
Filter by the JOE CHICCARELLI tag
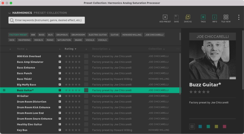click(x=154, y=35)
